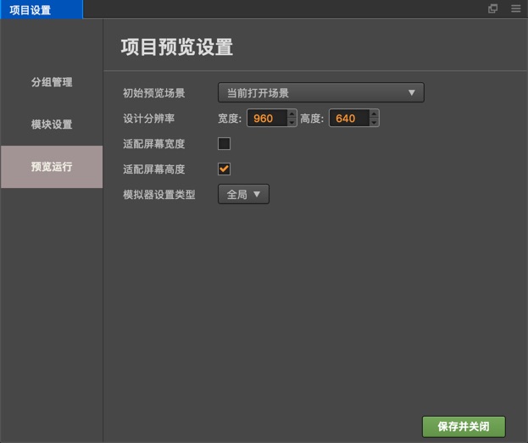Click the 高度 input field showing 640
The height and width of the screenshot is (443, 528).
347,119
